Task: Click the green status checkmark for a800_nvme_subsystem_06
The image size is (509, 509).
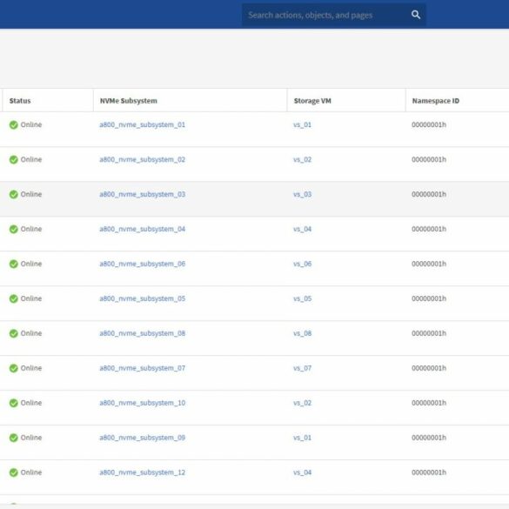Action: pos(14,264)
